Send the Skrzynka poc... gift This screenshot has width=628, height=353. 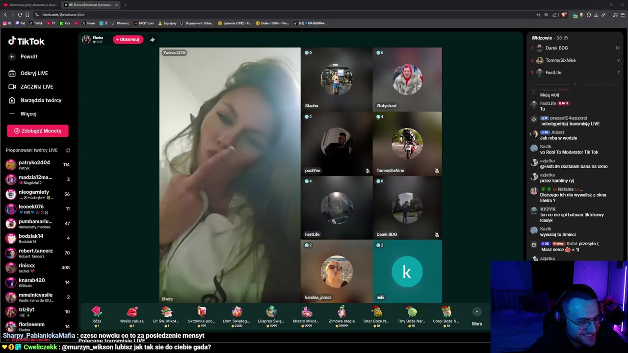202,317
